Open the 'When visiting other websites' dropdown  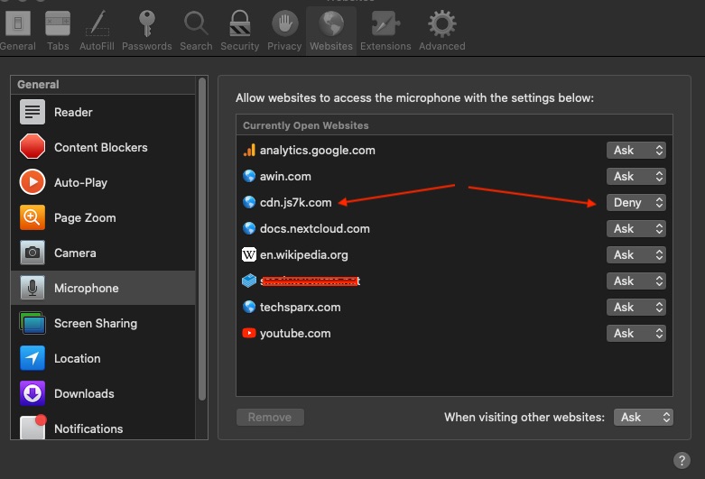(644, 417)
